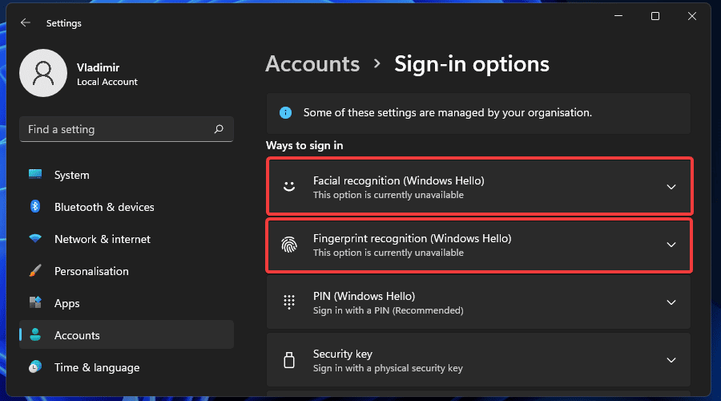721x401 pixels.
Task: Click the Vladimir account name
Action: tap(98, 67)
